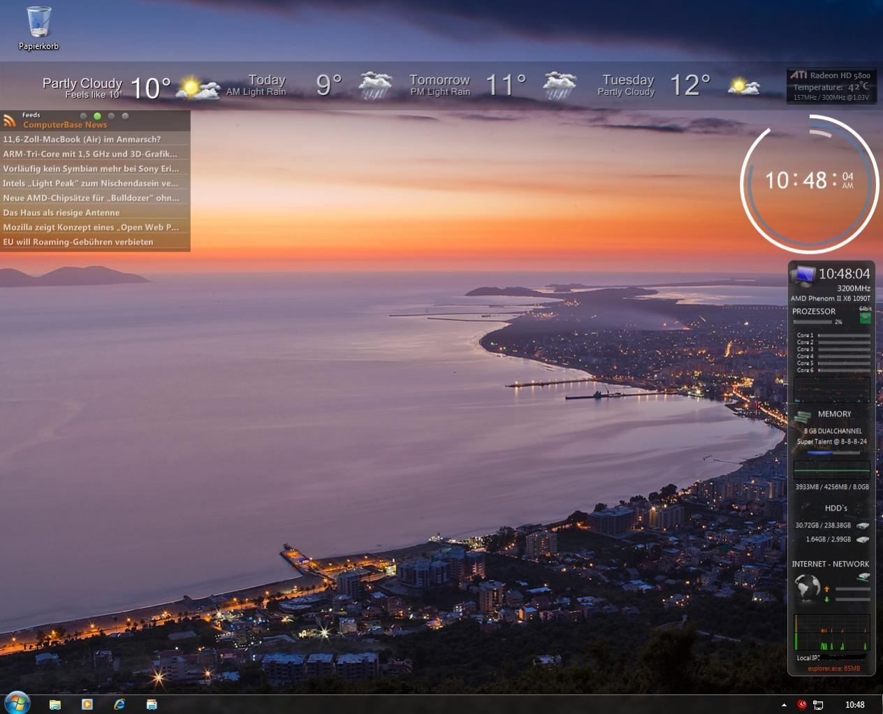Image resolution: width=883 pixels, height=714 pixels.
Task: Click the network traffic graph
Action: [831, 632]
